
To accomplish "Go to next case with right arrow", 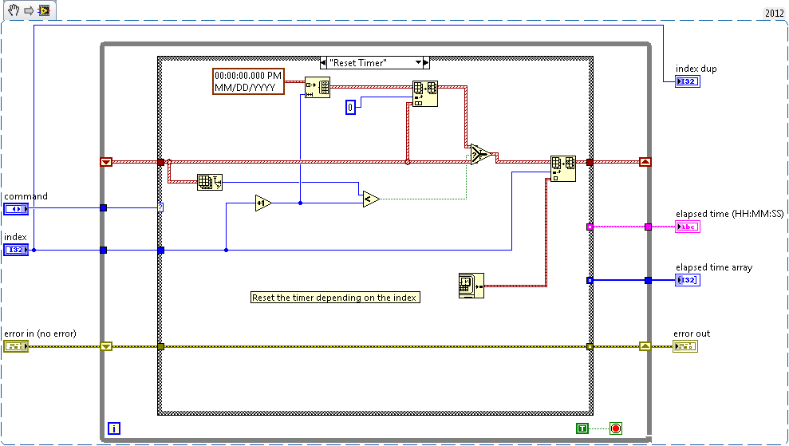I will pyautogui.click(x=426, y=62).
